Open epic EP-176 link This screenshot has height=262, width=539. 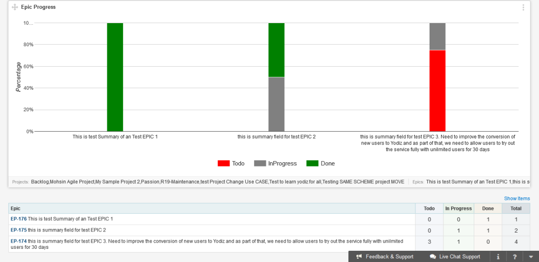[x=18, y=218]
